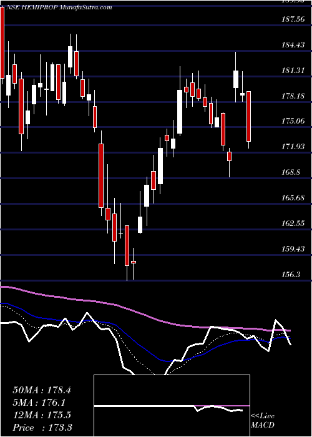
Task: Click the 187.56 price axis label
Action: tap(293, 19)
